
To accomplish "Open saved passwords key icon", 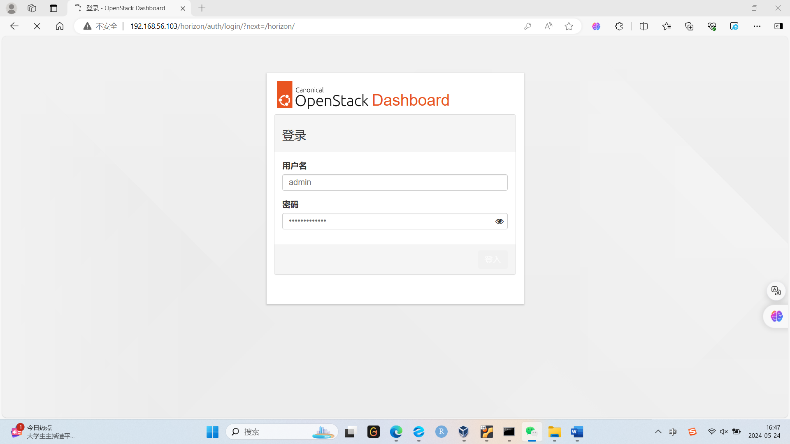I will 527,26.
